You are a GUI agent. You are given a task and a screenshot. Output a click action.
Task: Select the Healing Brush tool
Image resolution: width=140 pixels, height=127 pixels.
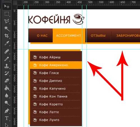[x=7, y=51]
